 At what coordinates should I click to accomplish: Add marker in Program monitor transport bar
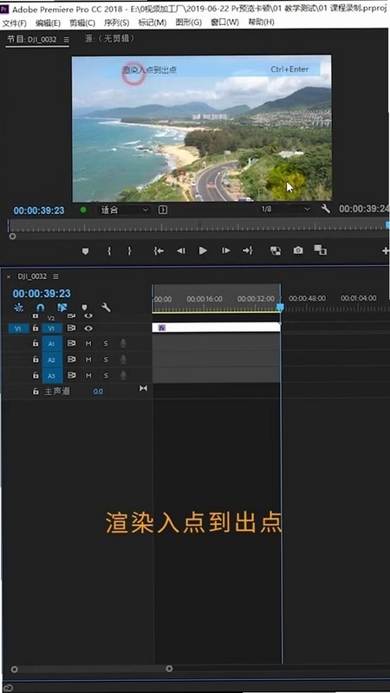coord(85,251)
